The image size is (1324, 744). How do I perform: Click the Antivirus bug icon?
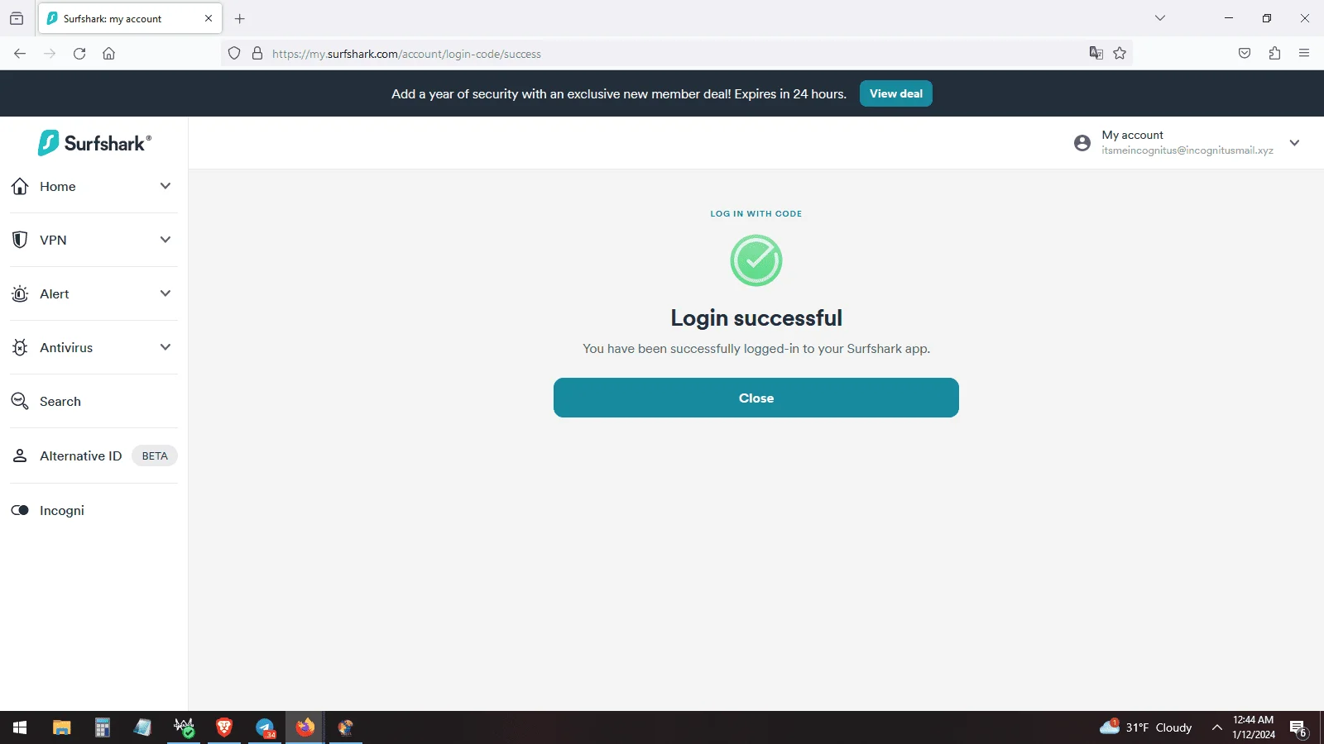tap(20, 348)
